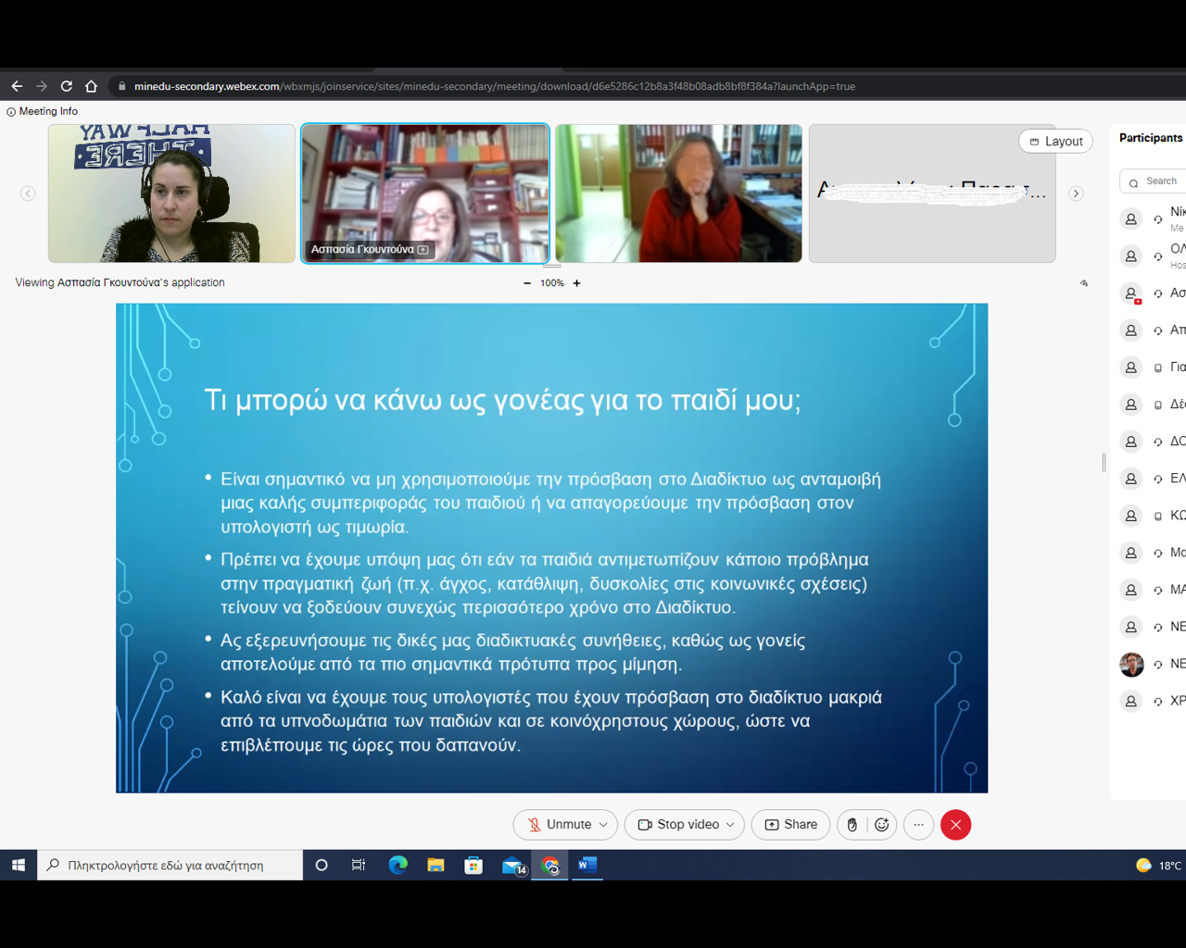The image size is (1186, 948).
Task: Expand video options arrow beside Stop video
Action: coord(730,825)
